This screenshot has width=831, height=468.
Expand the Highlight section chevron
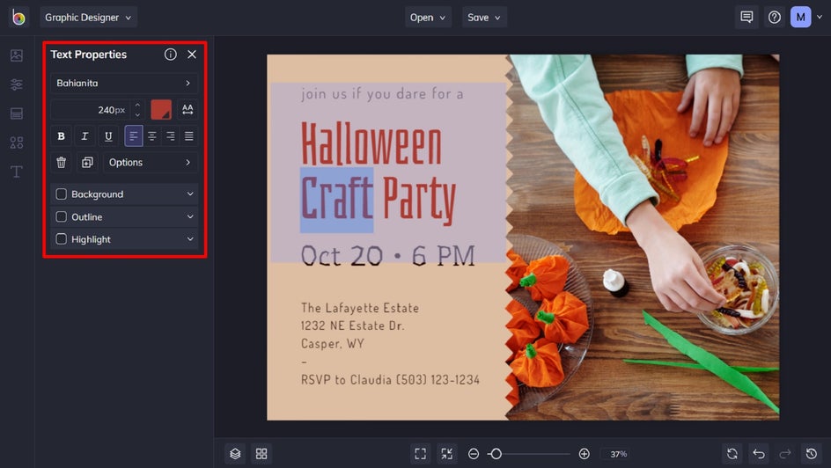pos(190,239)
